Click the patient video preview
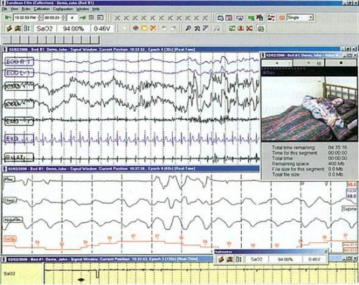359x285 pixels. coord(309,108)
